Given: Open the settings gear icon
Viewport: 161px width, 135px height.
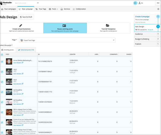Looking at the screenshot, I should pyautogui.click(x=158, y=9).
